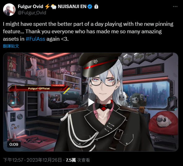Click the 下午12:57 post time

coord(13,160)
